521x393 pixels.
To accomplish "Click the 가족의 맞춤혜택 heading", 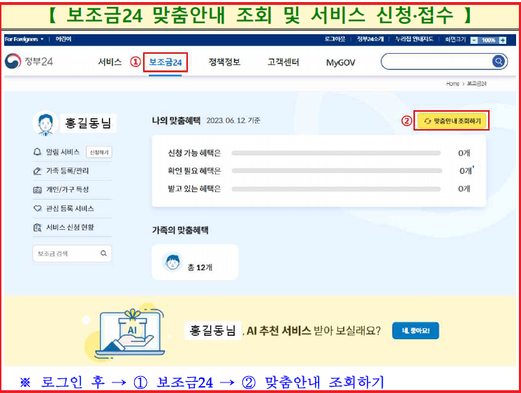I will (x=180, y=230).
